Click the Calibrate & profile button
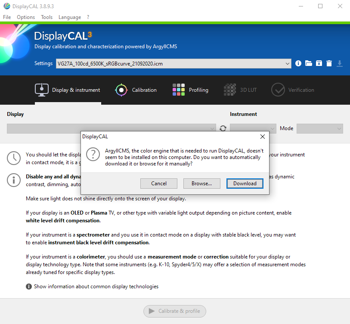This screenshot has width=350, height=324. tap(174, 311)
